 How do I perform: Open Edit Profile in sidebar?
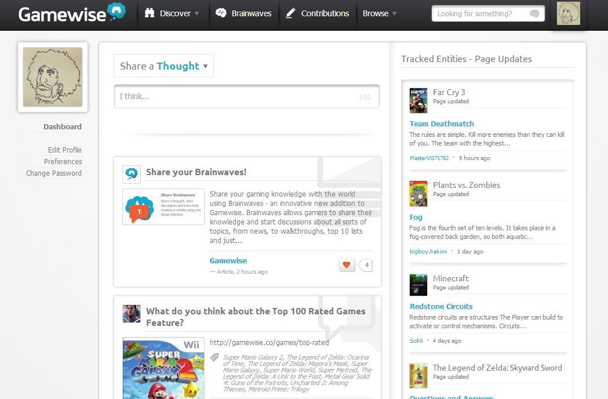[65, 150]
